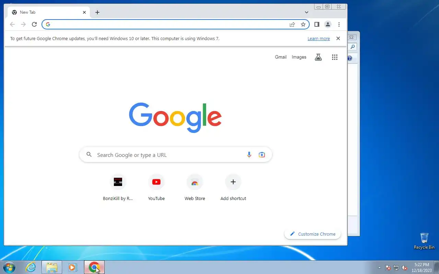Click the taskbar clock showing 5:22 PM

pyautogui.click(x=422, y=267)
